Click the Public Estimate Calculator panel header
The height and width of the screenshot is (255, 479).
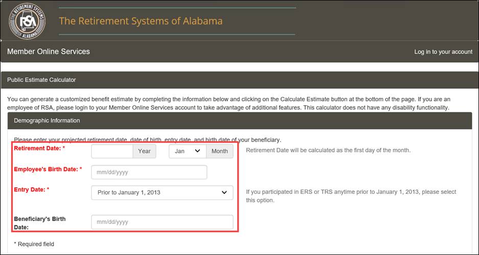pyautogui.click(x=41, y=80)
